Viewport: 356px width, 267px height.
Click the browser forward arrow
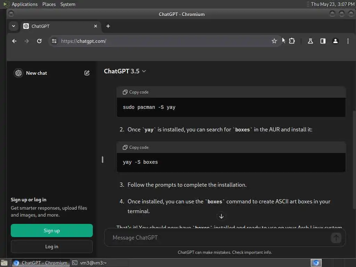26,41
